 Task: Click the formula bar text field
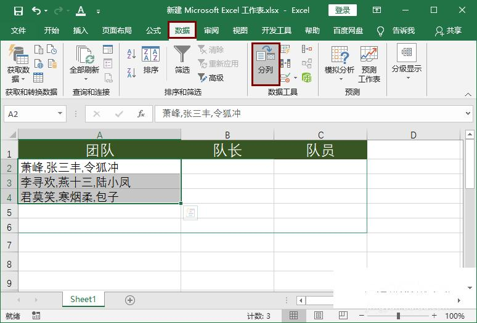310,114
